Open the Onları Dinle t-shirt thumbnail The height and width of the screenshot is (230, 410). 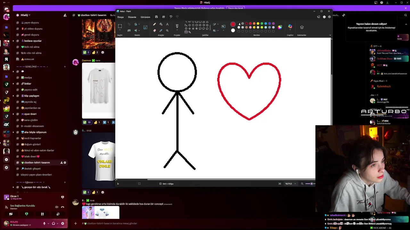tap(99, 161)
